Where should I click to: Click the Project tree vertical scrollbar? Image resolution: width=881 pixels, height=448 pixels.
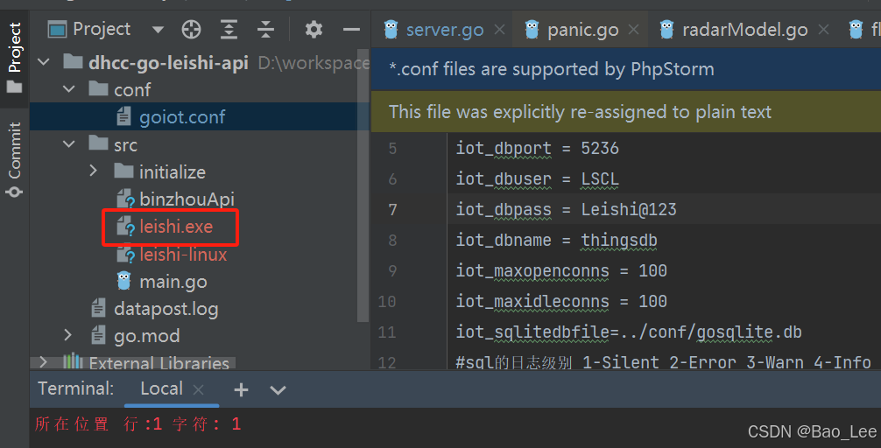click(363, 185)
